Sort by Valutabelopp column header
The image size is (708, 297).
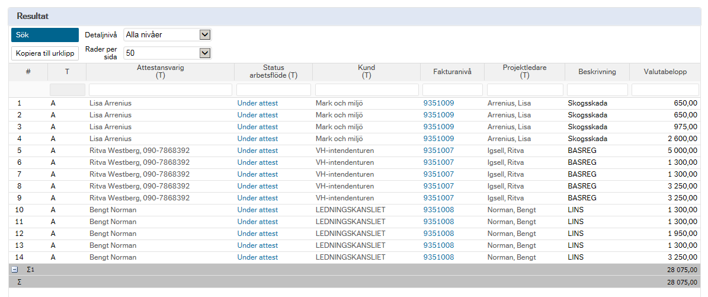coord(665,72)
